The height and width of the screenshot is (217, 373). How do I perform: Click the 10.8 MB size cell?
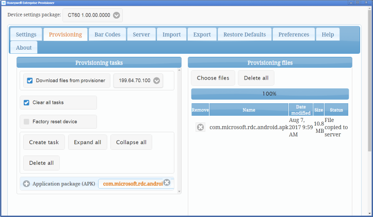coord(319,127)
